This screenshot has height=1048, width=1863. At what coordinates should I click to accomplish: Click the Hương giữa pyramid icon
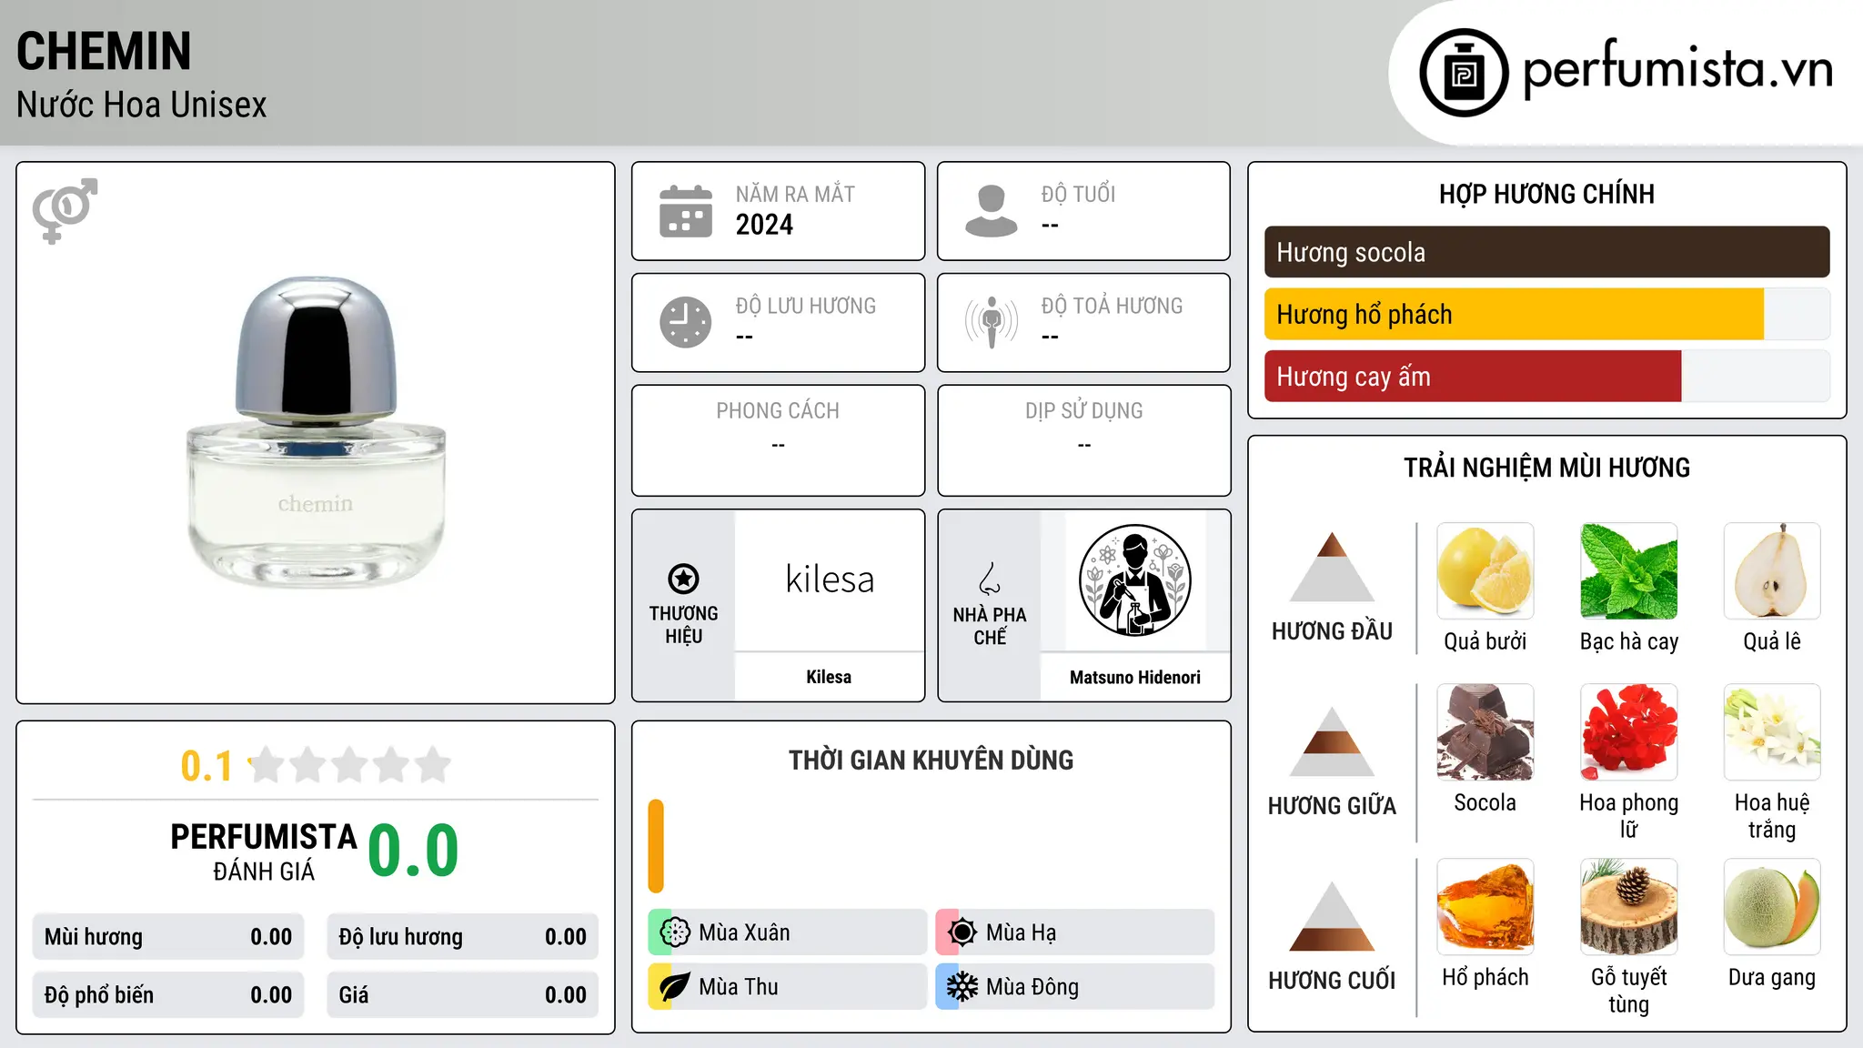[x=1332, y=741]
